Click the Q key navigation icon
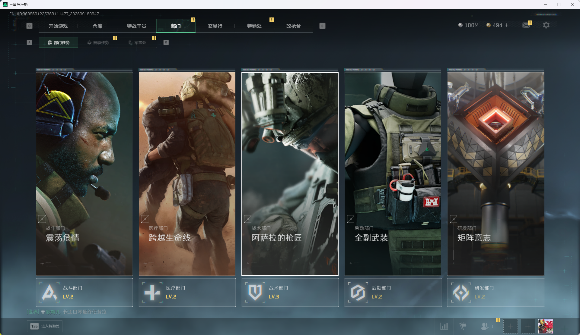This screenshot has width=580, height=335. click(x=29, y=26)
